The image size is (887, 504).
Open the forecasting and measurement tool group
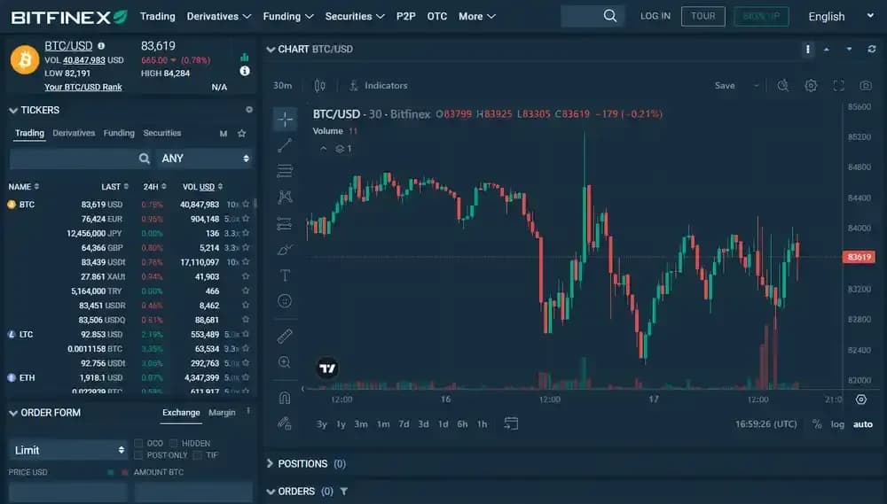[x=285, y=224]
